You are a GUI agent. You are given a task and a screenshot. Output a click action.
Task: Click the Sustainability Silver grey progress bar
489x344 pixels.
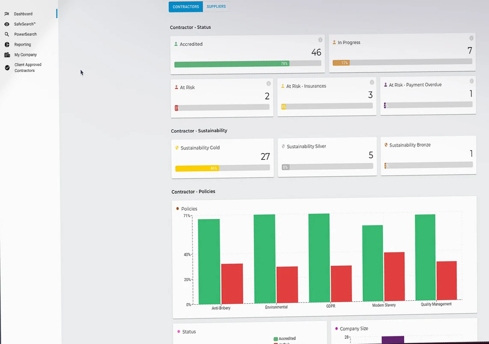click(x=286, y=167)
